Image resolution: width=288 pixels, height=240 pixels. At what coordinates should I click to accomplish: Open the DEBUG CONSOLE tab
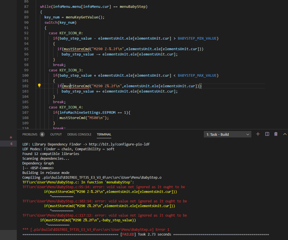coord(79,134)
